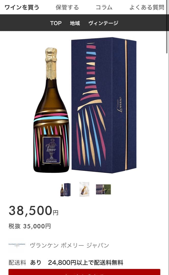Open ヴランケン ポメリー ジャパン seller link

click(x=70, y=245)
